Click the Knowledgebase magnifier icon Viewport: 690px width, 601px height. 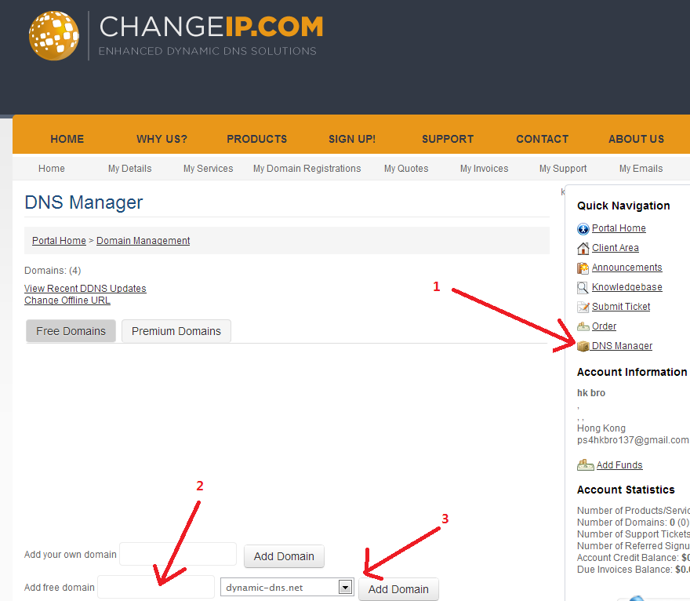pyautogui.click(x=583, y=287)
